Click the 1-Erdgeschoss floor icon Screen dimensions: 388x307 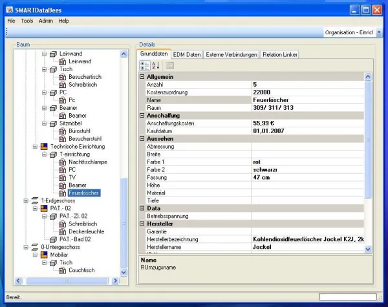[x=35, y=200]
